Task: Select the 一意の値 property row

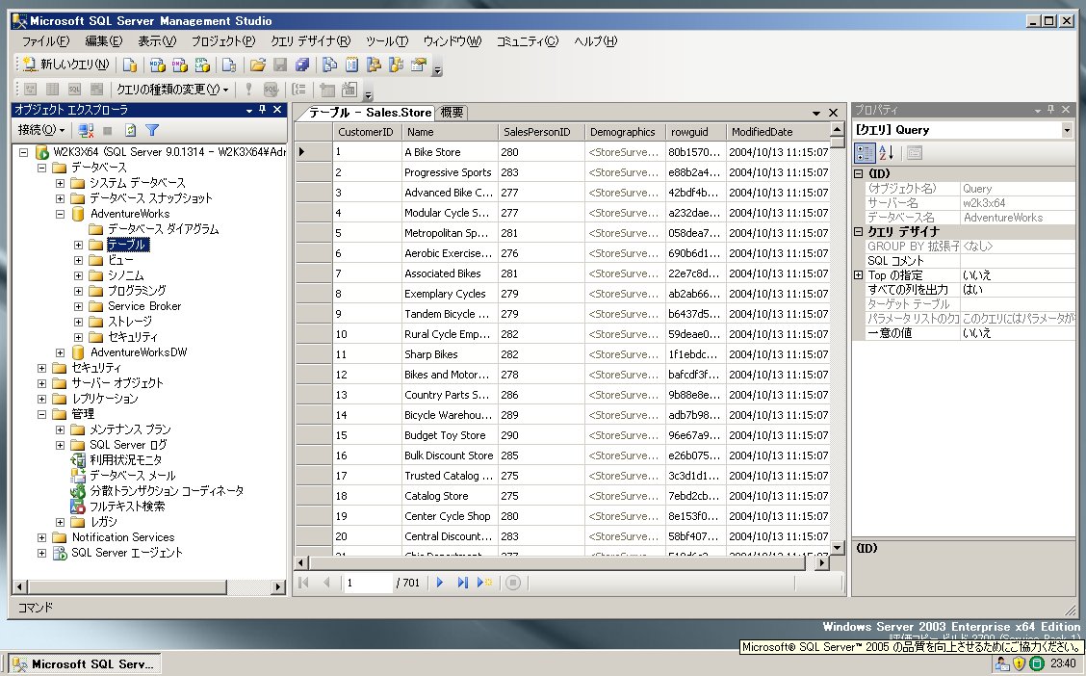Action: (x=964, y=333)
